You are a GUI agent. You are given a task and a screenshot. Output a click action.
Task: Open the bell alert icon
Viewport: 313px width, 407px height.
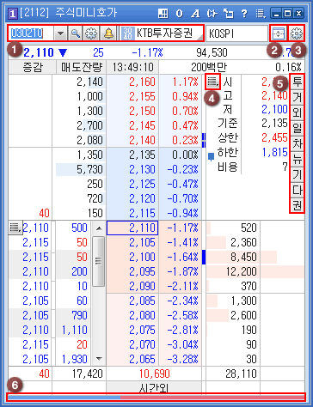108,33
